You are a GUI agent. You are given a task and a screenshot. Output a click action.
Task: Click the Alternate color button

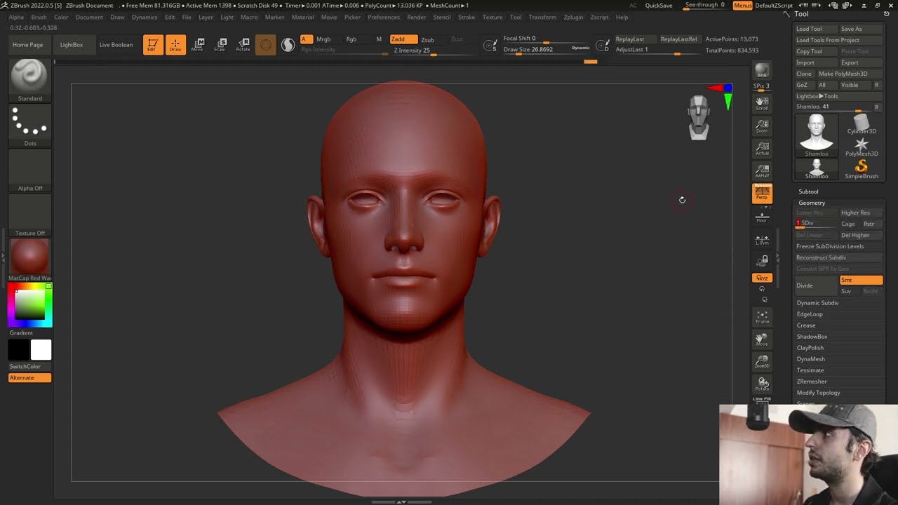click(x=29, y=378)
